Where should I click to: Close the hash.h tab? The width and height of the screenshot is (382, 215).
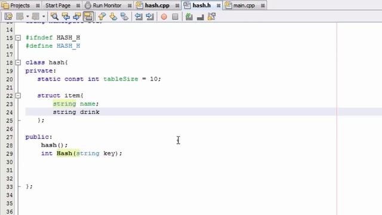[x=218, y=5]
